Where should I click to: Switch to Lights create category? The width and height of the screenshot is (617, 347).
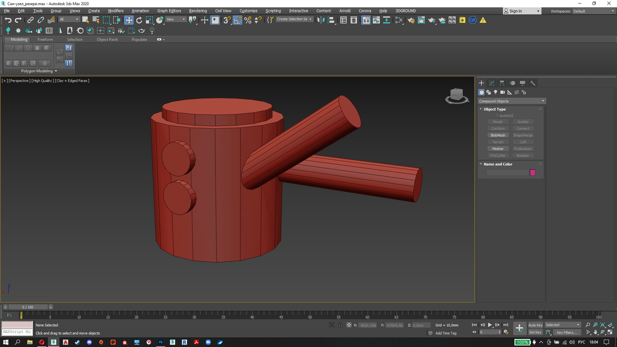(495, 93)
